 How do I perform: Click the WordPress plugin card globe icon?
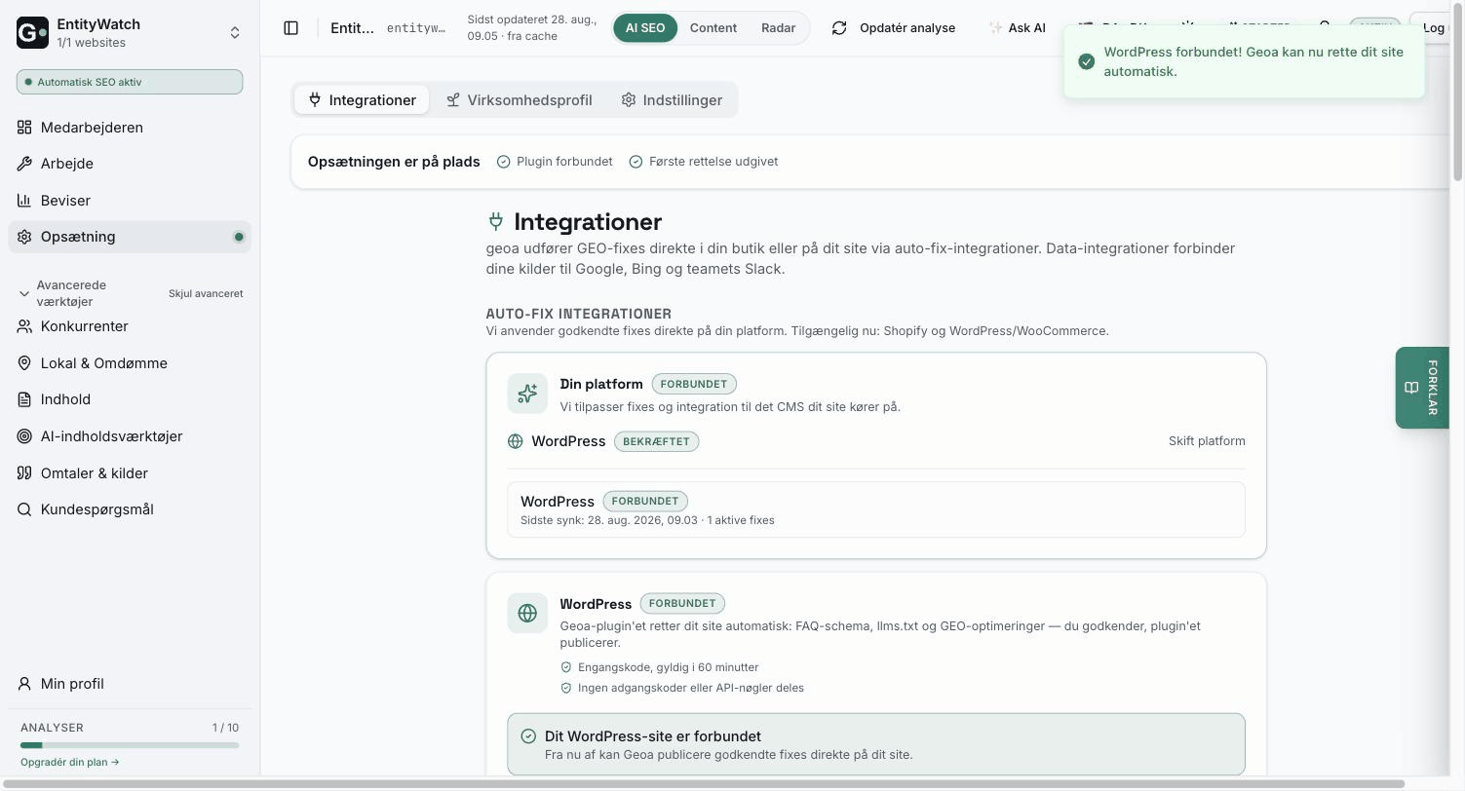tap(527, 613)
